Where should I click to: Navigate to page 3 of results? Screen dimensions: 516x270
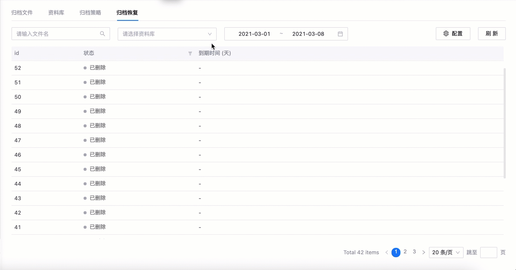point(414,252)
